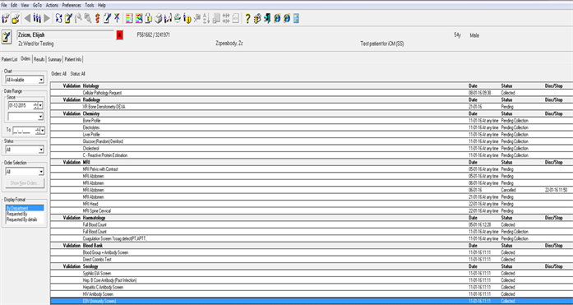Select the 'MRI Spine Cervical' order
Screen dimensions: 573x305
tap(312, 210)
